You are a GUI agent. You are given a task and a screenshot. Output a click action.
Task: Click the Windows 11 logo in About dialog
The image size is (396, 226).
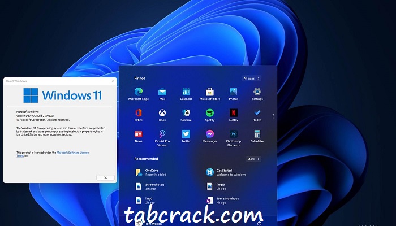pos(62,95)
